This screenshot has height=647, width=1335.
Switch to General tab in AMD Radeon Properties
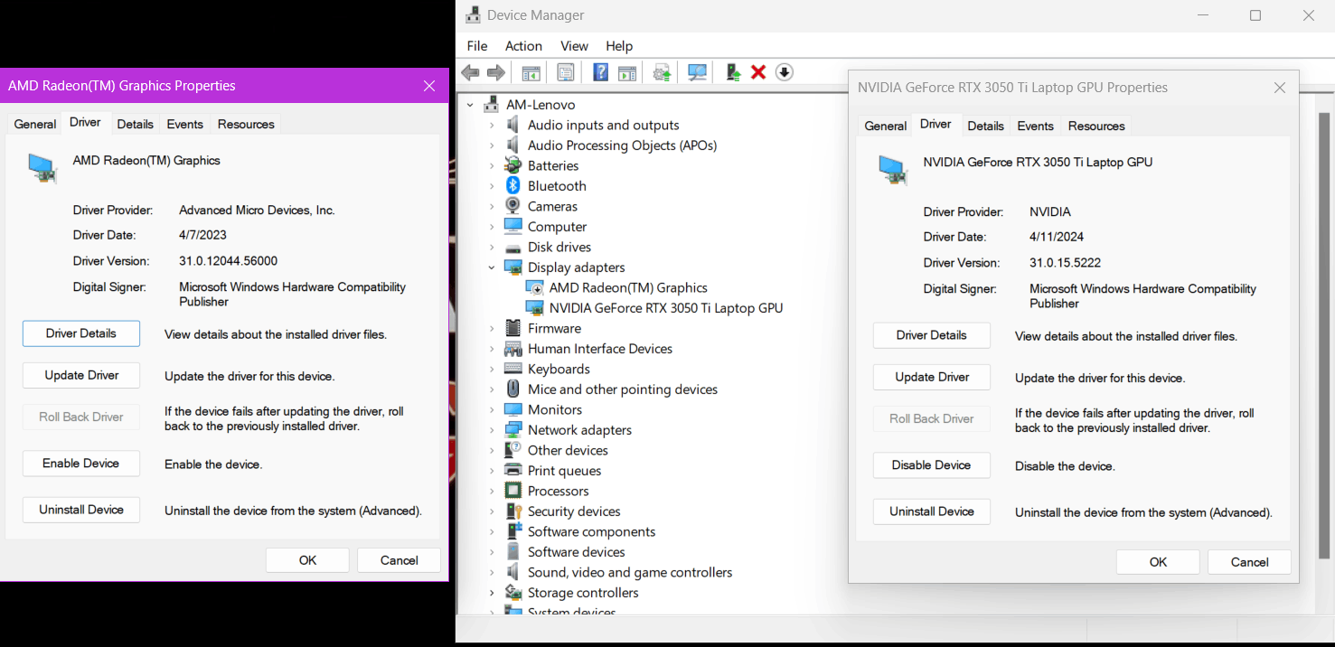(x=35, y=124)
